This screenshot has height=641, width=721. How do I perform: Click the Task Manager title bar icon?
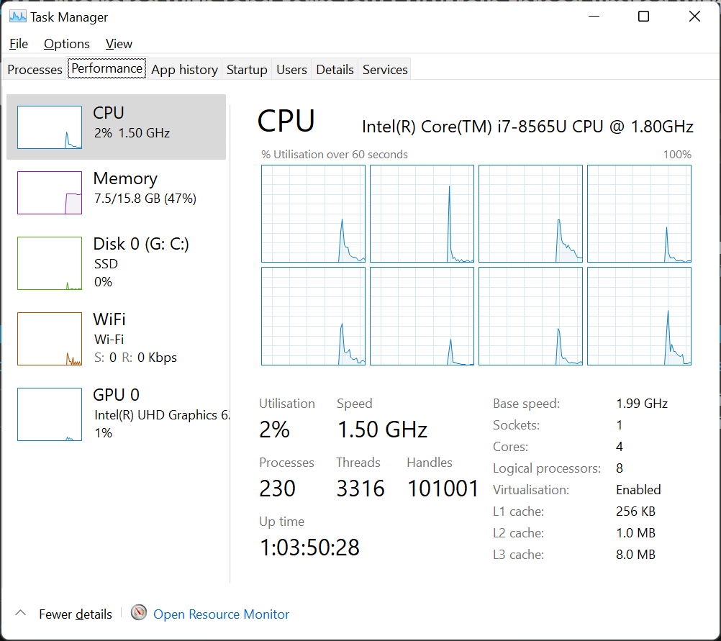tap(17, 17)
